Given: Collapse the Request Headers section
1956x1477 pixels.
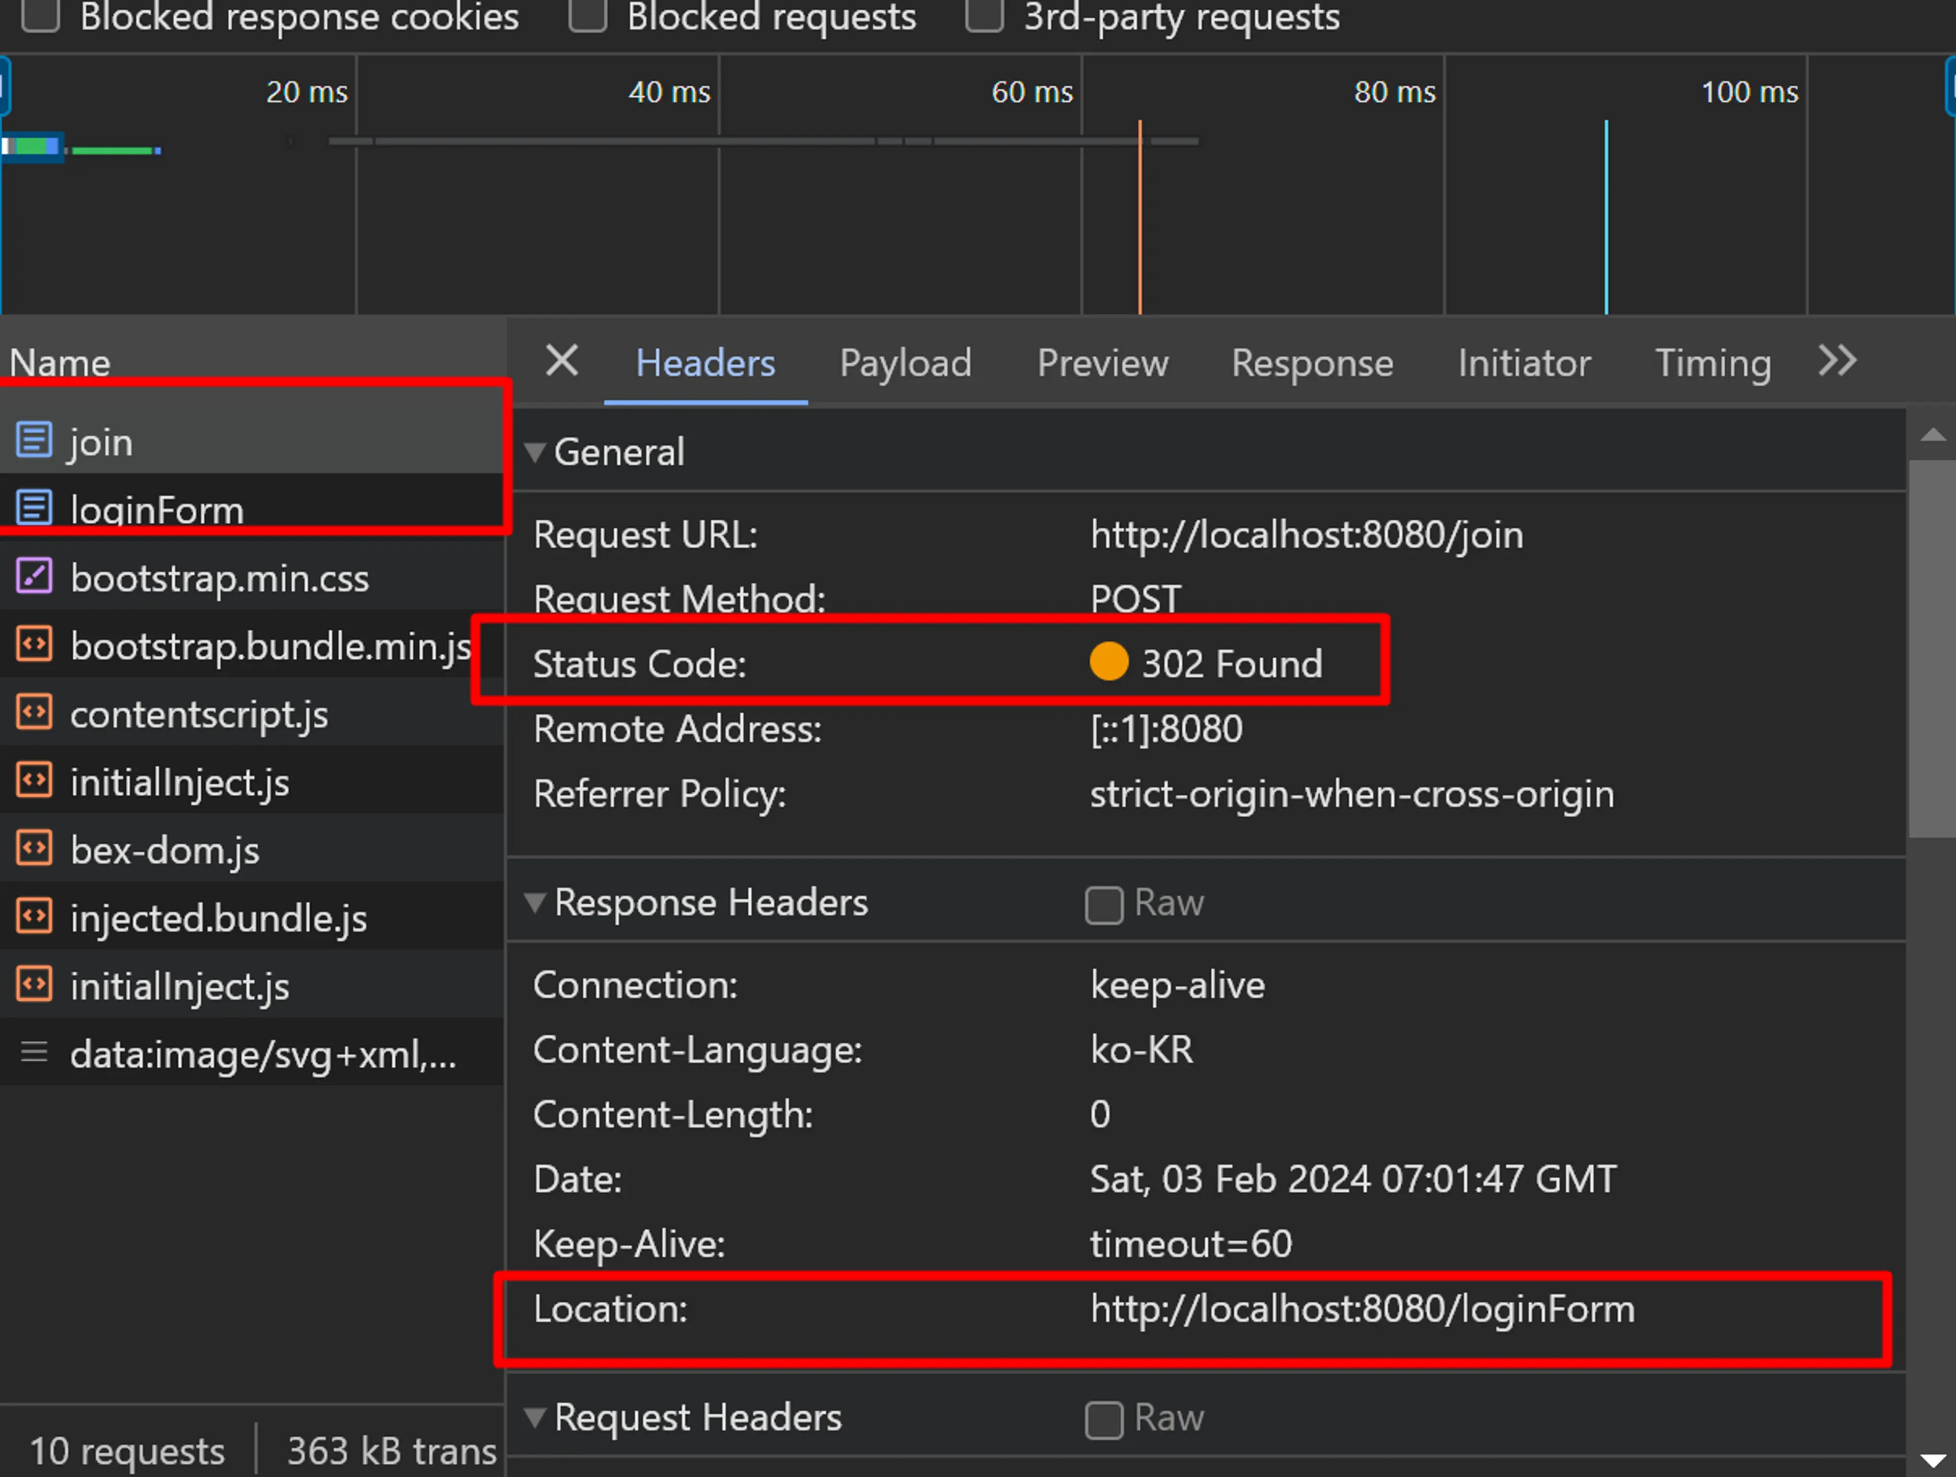Looking at the screenshot, I should click(534, 1418).
